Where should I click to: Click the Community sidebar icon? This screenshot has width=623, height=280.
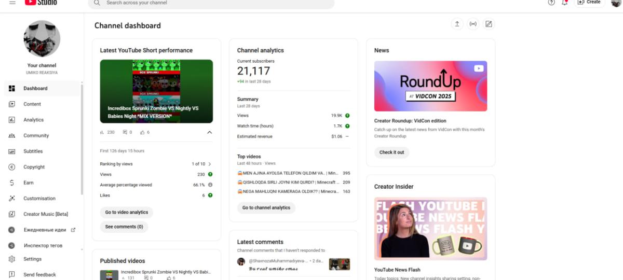[x=12, y=136]
